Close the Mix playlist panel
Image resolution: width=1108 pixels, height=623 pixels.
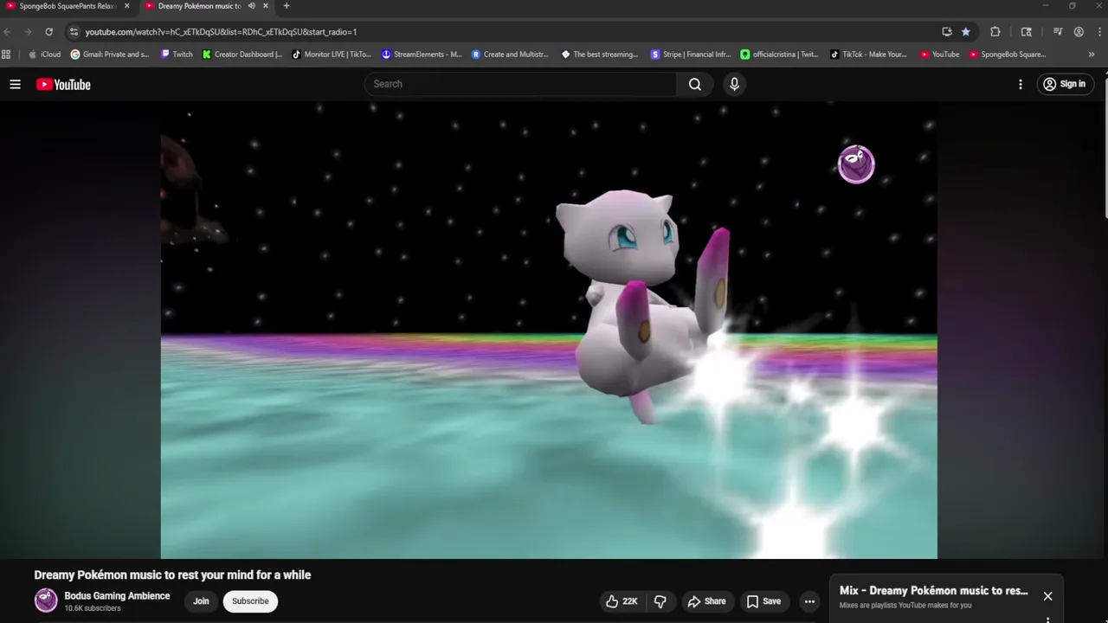[1047, 596]
